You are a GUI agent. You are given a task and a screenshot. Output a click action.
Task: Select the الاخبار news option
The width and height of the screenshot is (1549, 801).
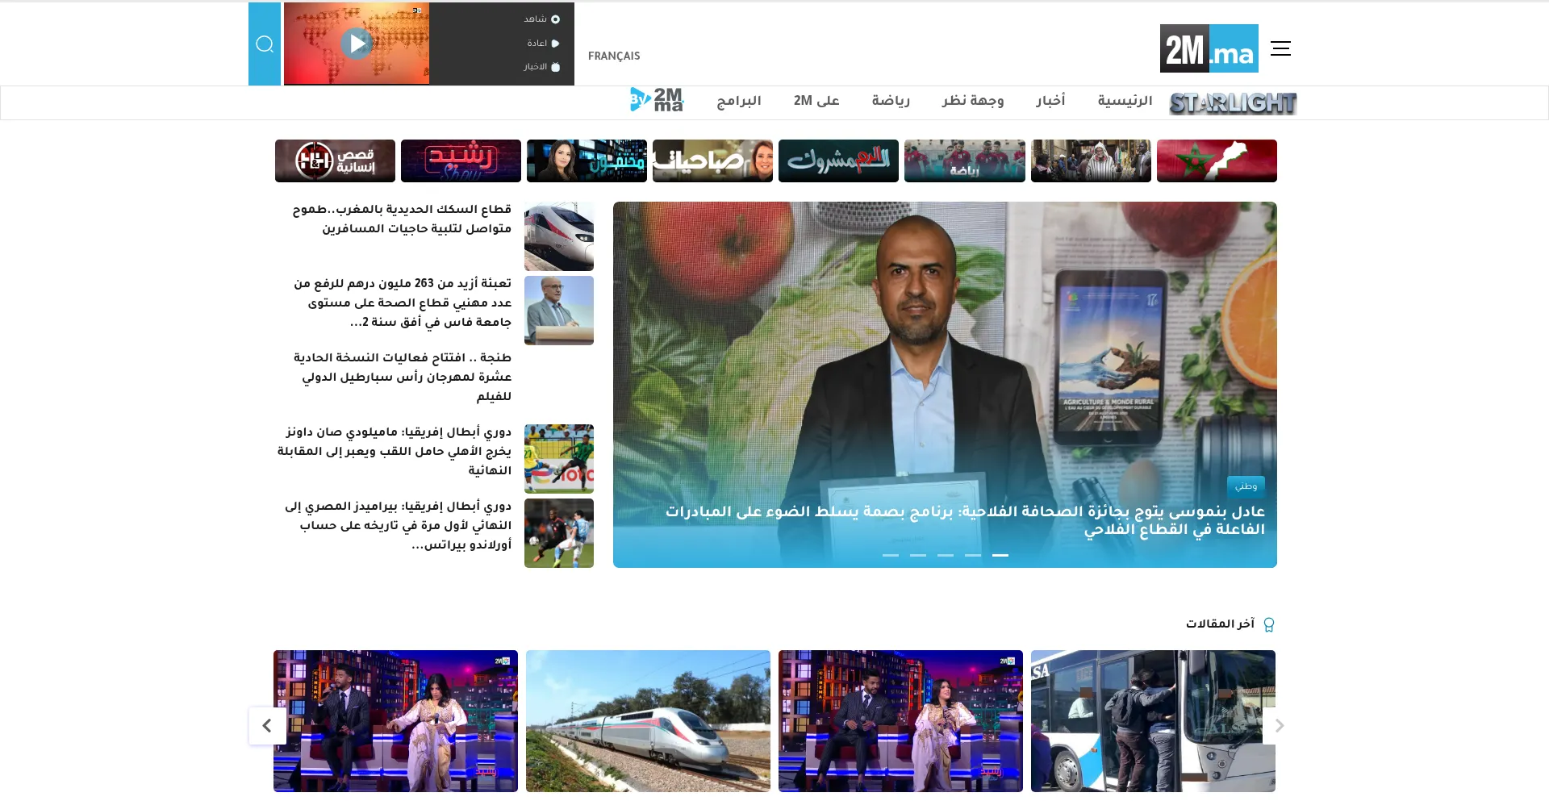click(541, 67)
